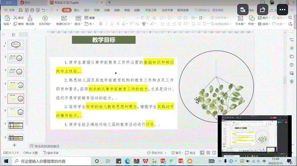Open the Arrange 排列 tool
This screenshot has width=297, height=166.
pos(264,24)
